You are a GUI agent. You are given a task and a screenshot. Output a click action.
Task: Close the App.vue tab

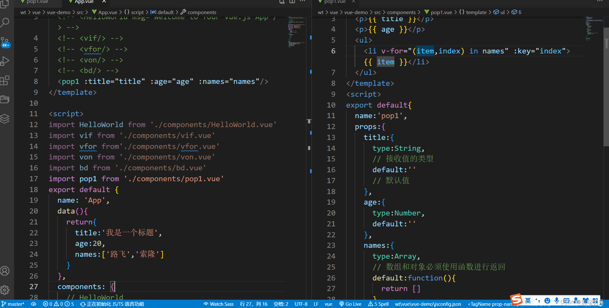point(104,2)
